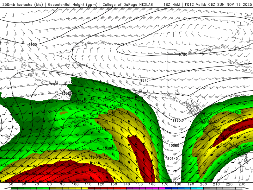Click the 90 value on the color scale
The width and height of the screenshot is (253, 190).
coord(62,184)
